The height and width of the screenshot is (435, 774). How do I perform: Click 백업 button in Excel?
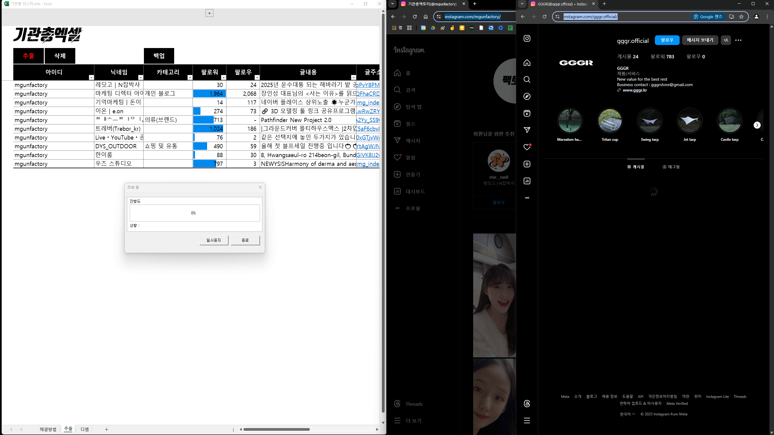coord(159,56)
